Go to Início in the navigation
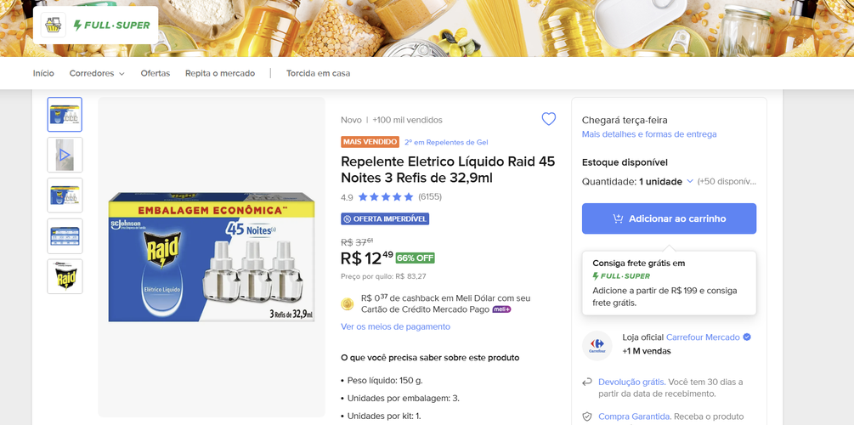854x425 pixels. [x=43, y=73]
